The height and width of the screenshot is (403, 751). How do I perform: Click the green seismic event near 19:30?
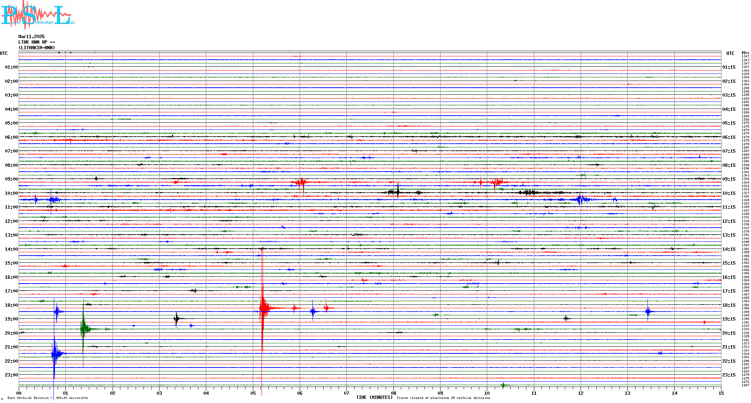point(84,329)
